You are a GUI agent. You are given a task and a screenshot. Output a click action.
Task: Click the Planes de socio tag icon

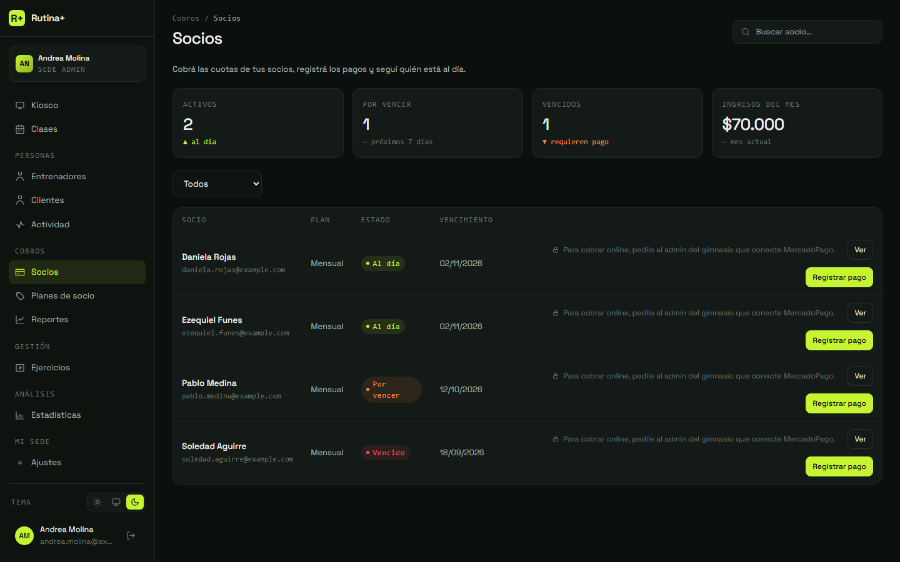[20, 296]
